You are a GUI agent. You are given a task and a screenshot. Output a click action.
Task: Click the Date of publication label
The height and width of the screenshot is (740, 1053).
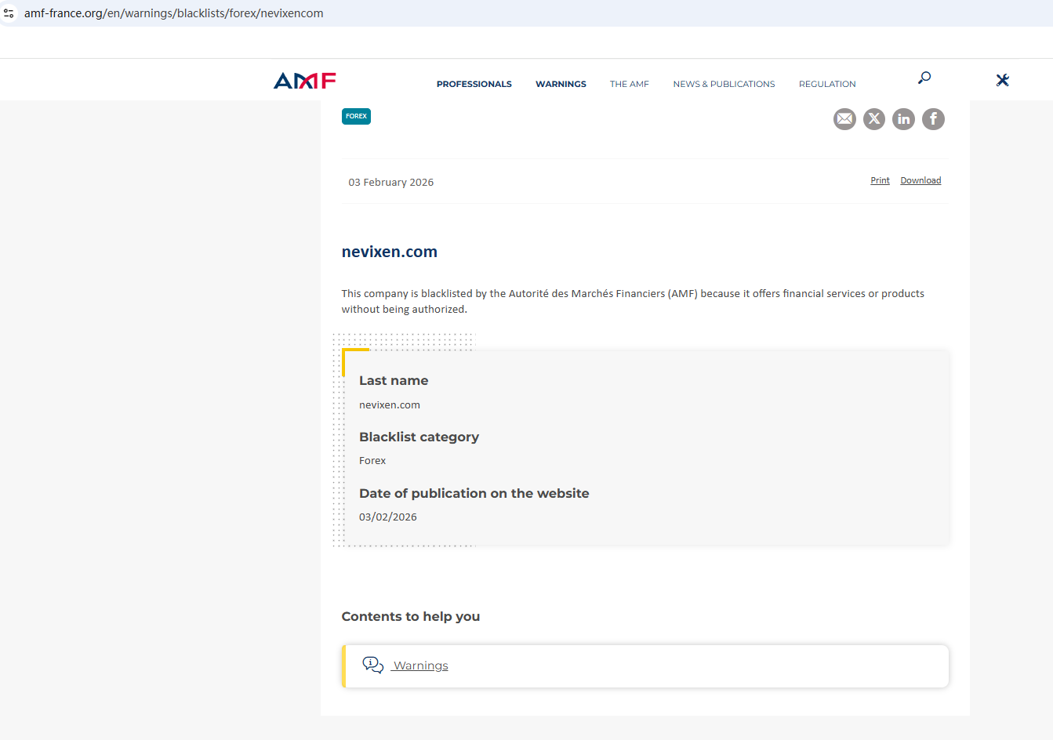[474, 493]
